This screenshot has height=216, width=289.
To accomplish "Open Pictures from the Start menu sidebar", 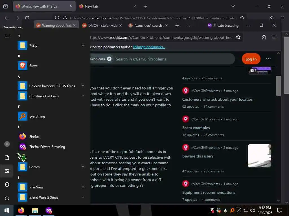I will point(7,171).
